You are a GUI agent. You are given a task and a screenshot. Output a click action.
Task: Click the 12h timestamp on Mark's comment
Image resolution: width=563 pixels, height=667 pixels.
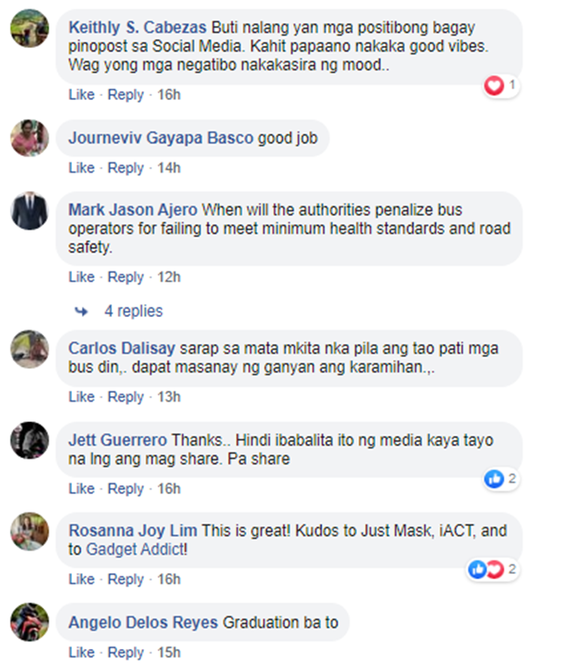[169, 277]
